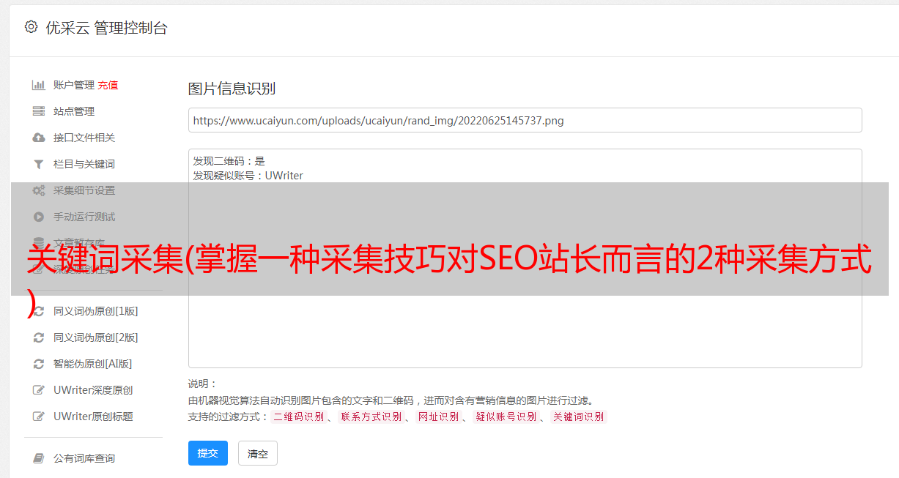Click the gear icon beside 优采云 管理控制台
The height and width of the screenshot is (478, 899).
pyautogui.click(x=31, y=27)
